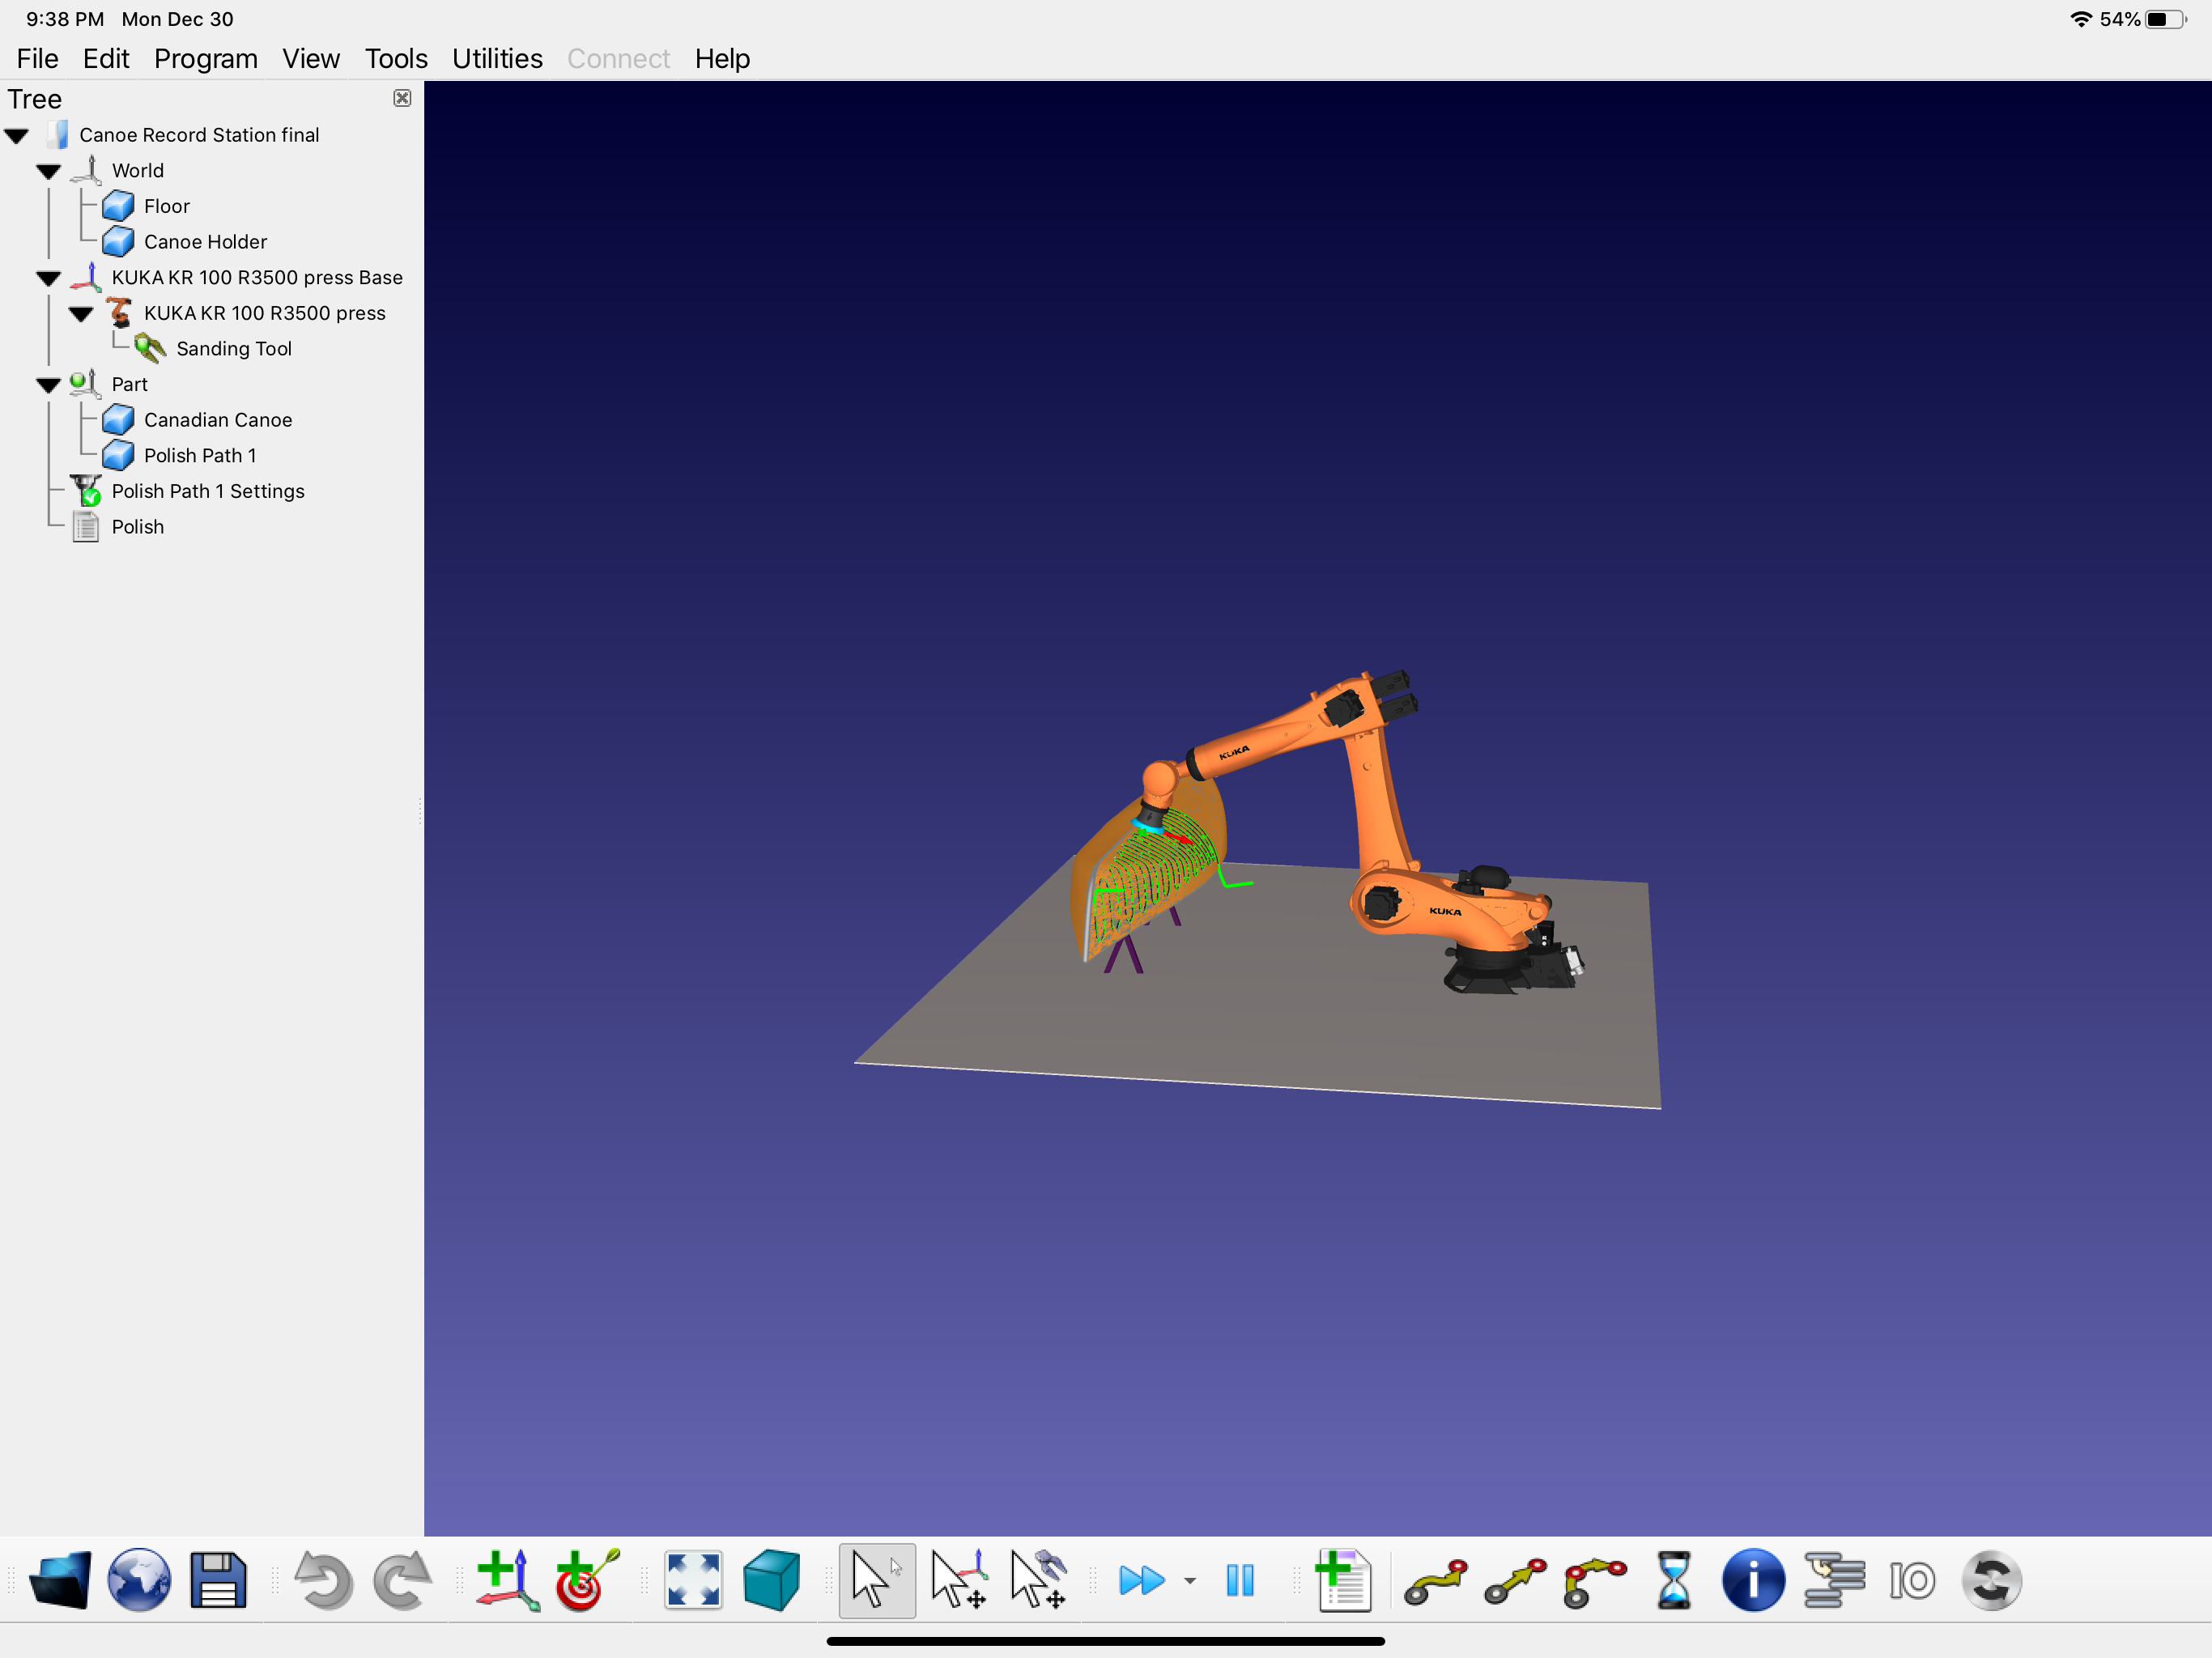The image size is (2212, 1658).
Task: Select Polish Path 1 object
Action: point(200,456)
